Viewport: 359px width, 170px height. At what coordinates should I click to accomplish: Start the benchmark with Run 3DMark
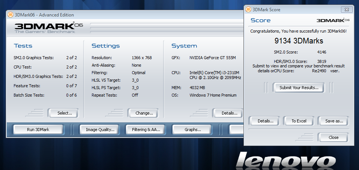38,130
